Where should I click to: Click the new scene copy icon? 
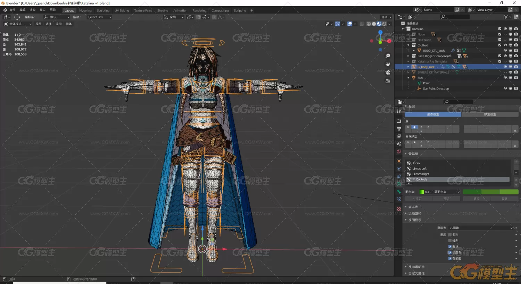[457, 10]
